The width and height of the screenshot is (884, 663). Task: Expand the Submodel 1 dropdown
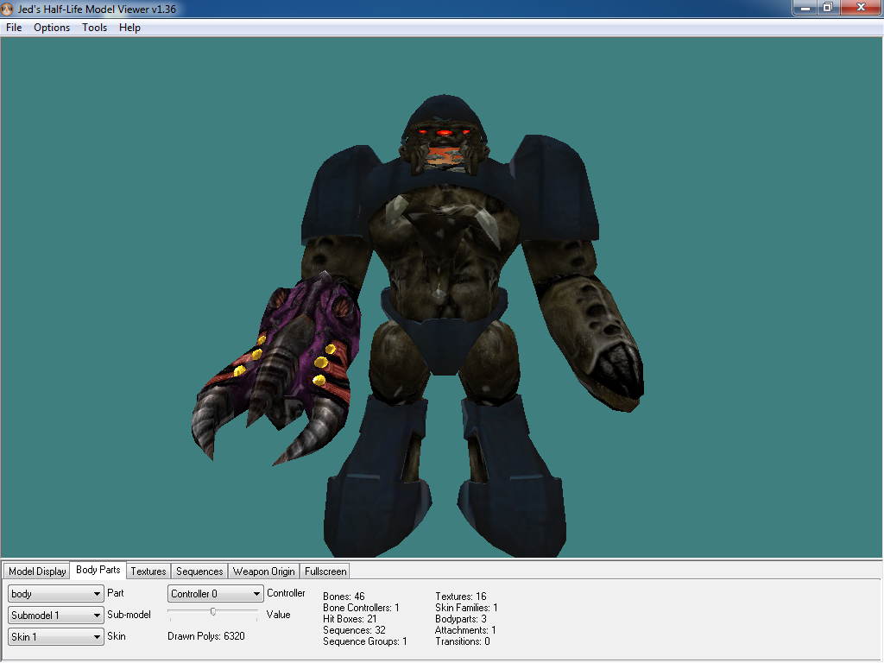point(56,615)
